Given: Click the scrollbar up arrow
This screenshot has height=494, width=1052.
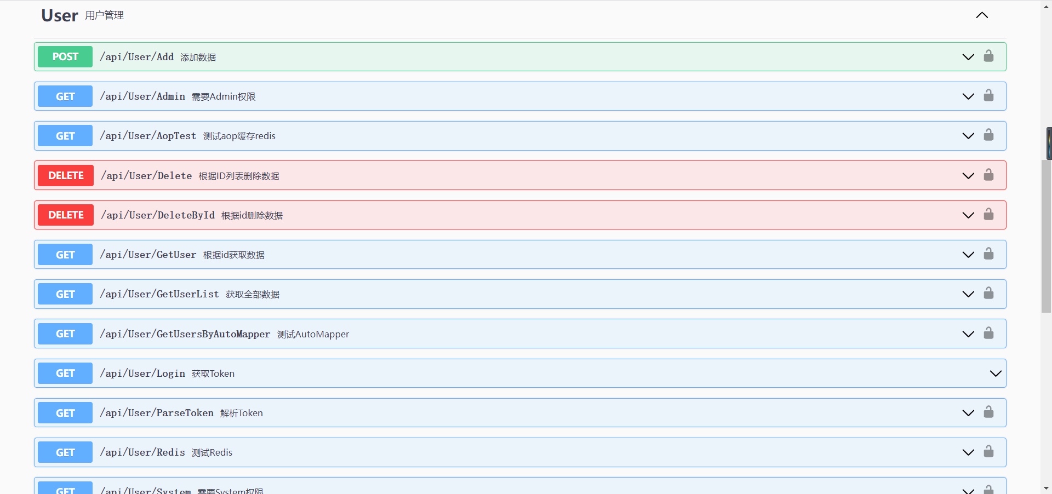Looking at the screenshot, I should click(x=1046, y=7).
